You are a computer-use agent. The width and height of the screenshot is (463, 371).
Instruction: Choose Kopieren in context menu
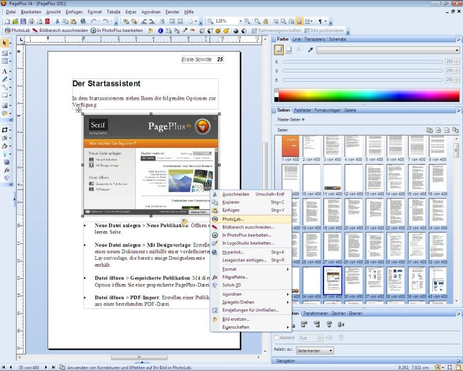(251, 202)
